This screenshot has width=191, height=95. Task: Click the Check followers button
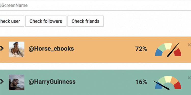[x=46, y=21]
